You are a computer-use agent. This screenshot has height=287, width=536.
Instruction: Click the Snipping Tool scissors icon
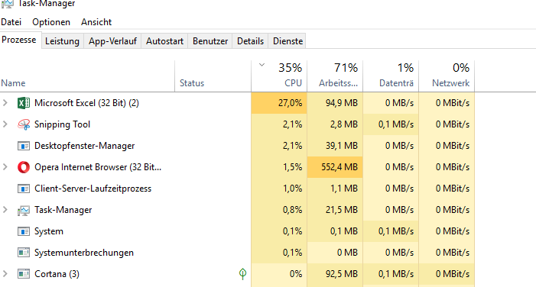pyautogui.click(x=24, y=124)
